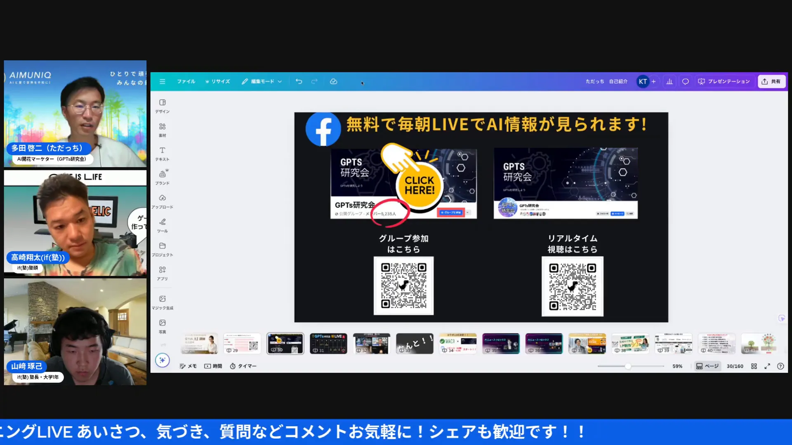Select QR code under グループ参加はこちら

403,286
